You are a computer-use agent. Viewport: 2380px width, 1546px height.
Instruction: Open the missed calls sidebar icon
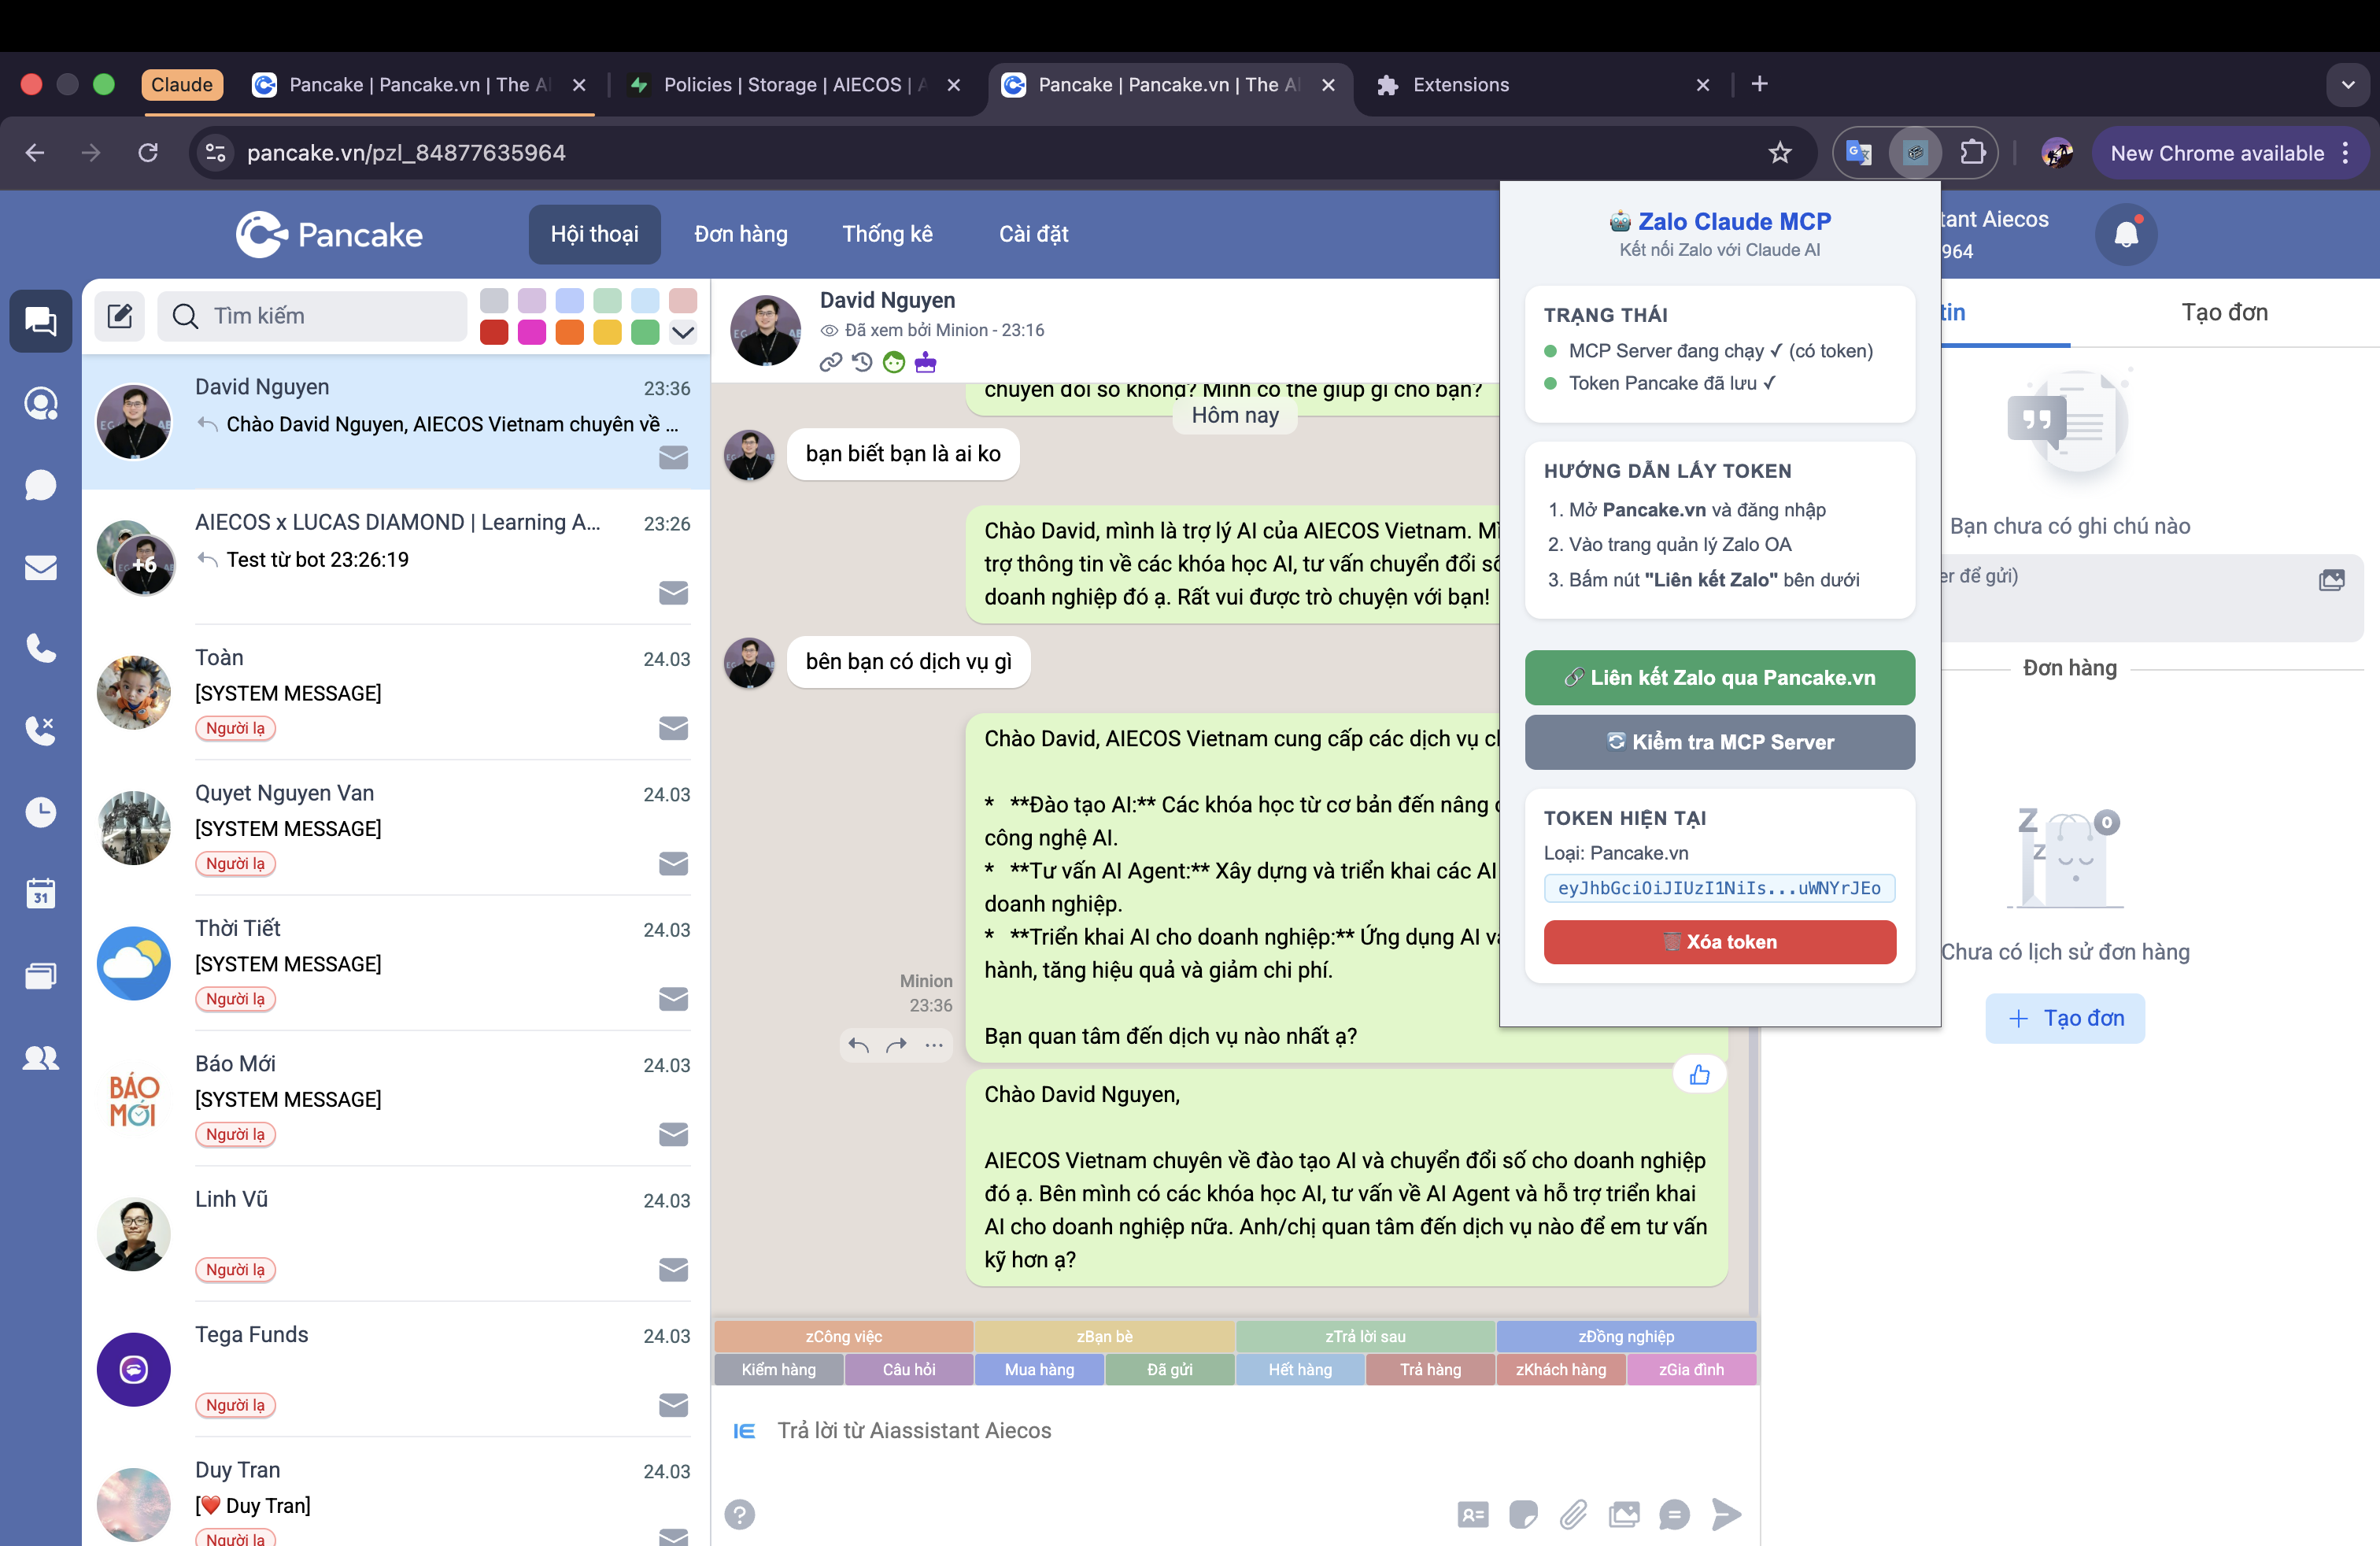click(40, 730)
